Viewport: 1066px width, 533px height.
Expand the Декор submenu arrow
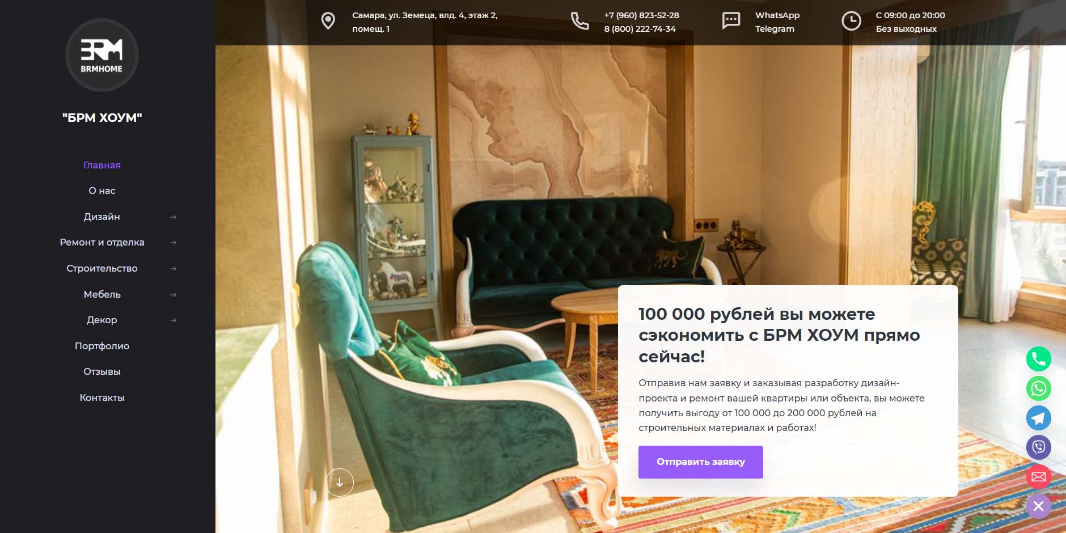pos(174,320)
